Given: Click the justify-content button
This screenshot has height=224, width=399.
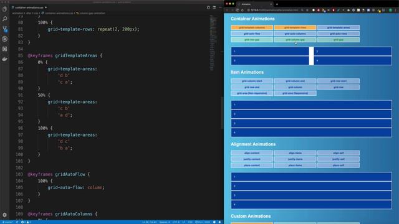Looking at the screenshot, I should [x=252, y=159].
